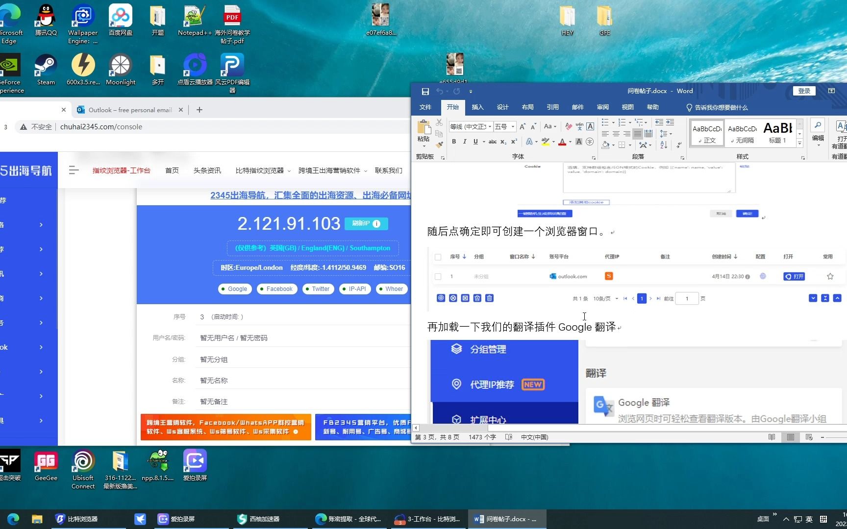The height and width of the screenshot is (529, 847).
Task: Switch to Web Layout view in status bar
Action: tap(809, 437)
